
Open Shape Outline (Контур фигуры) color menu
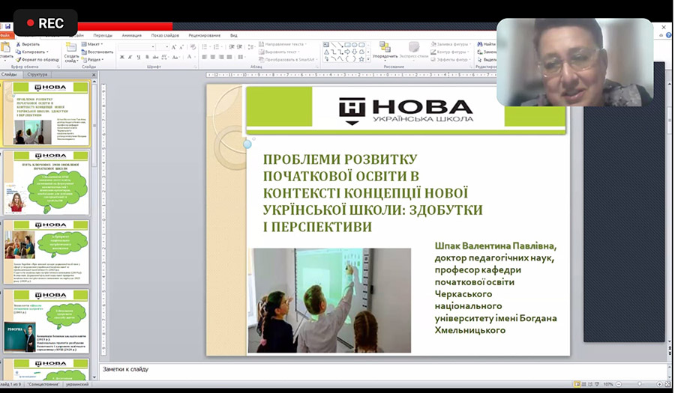[x=449, y=52]
